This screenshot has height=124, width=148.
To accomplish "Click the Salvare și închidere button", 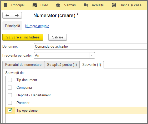I will coord(23,37).
